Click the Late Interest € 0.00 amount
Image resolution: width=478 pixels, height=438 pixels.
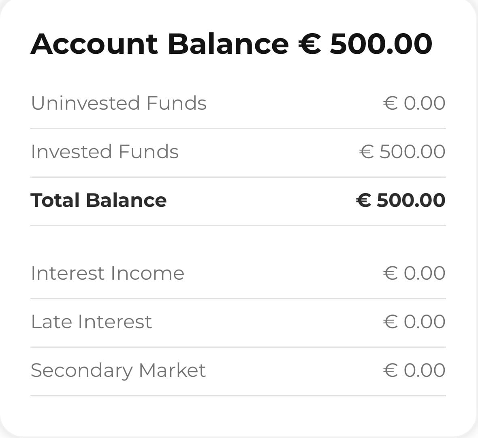[x=414, y=322]
